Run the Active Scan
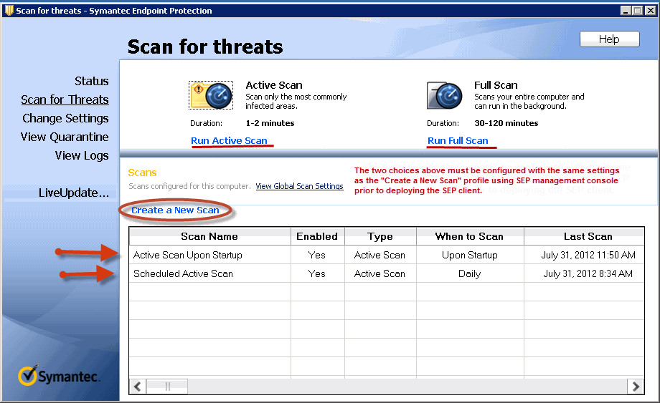Viewport: 660px width, 403px height. click(229, 140)
